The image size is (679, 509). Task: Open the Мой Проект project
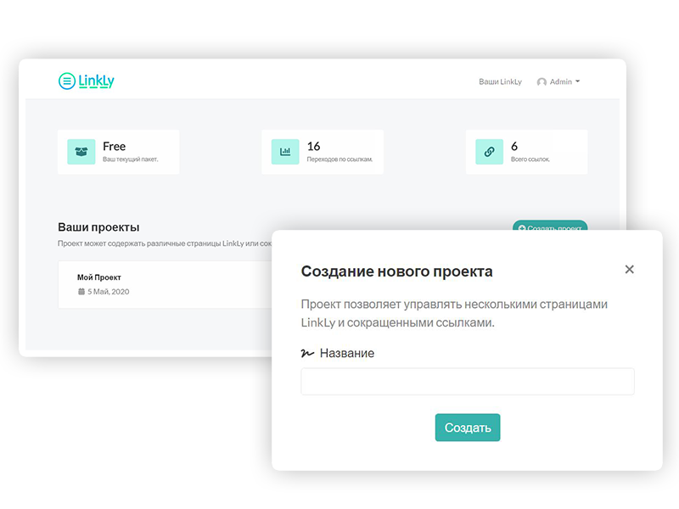(99, 277)
